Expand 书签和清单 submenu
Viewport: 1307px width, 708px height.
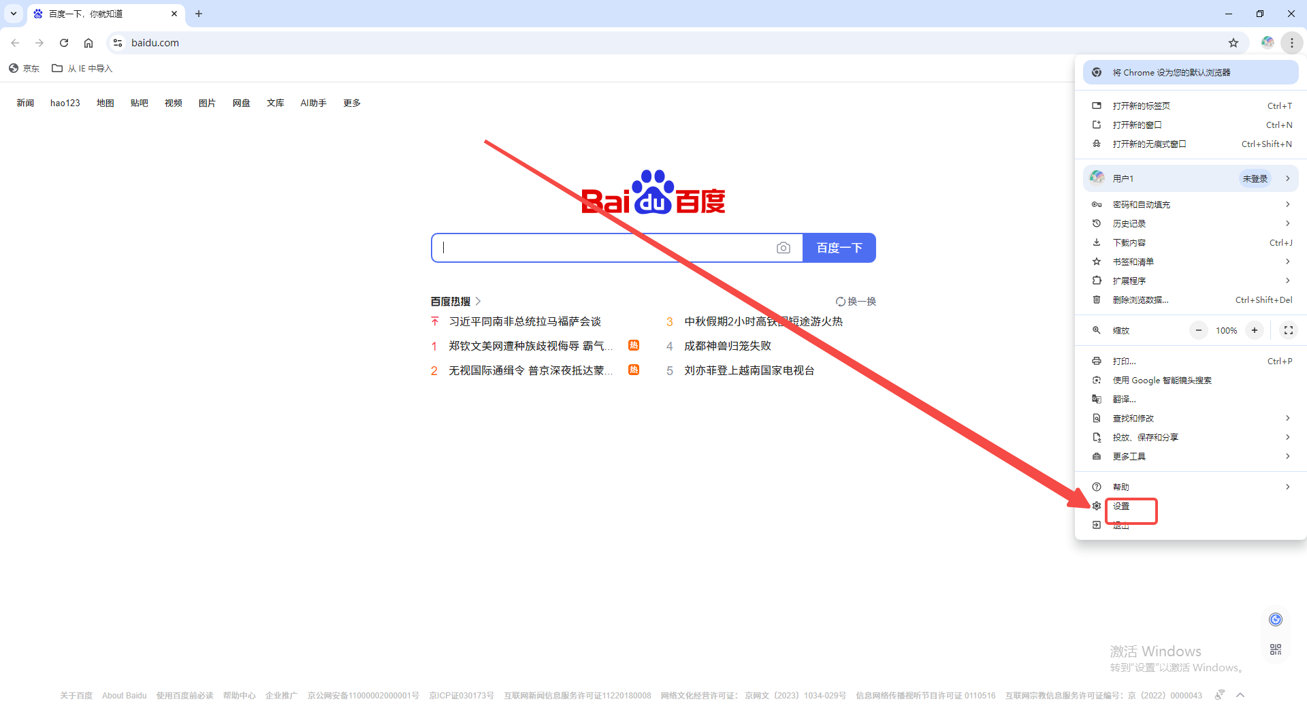tap(1191, 261)
